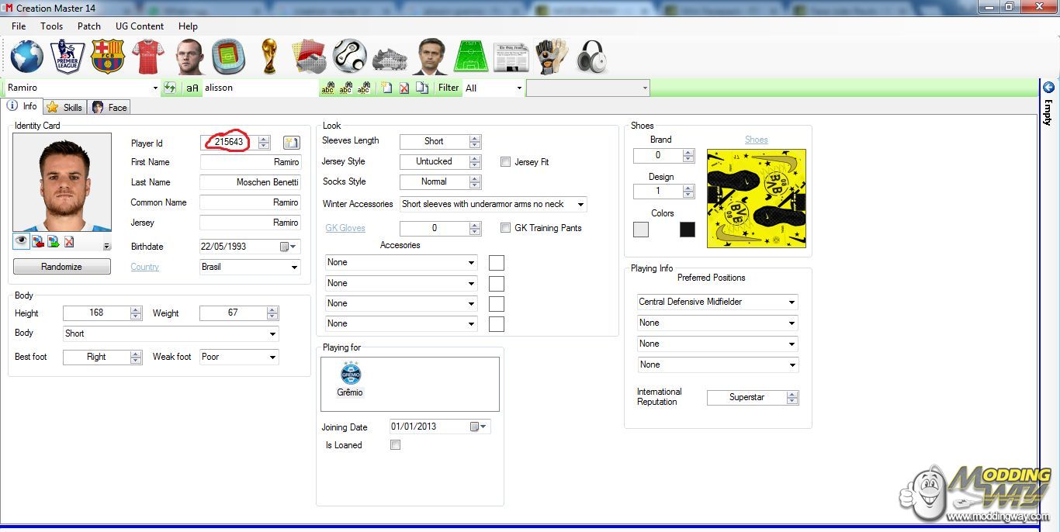Open the green pitch formations icon

point(470,57)
